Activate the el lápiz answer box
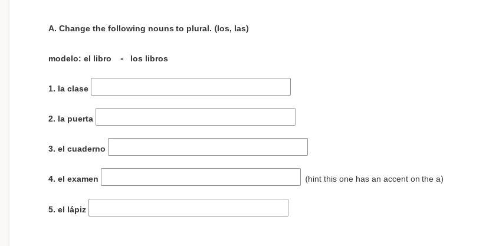This screenshot has width=499, height=246. [188, 208]
